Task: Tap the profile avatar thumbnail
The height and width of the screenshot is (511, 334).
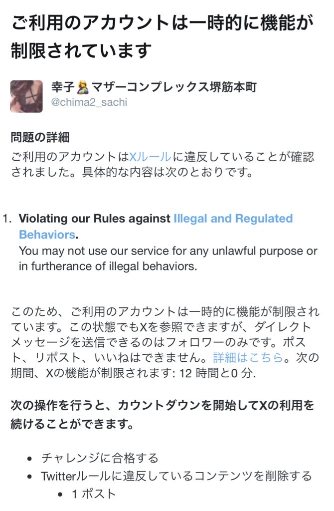Action: [x=26, y=96]
